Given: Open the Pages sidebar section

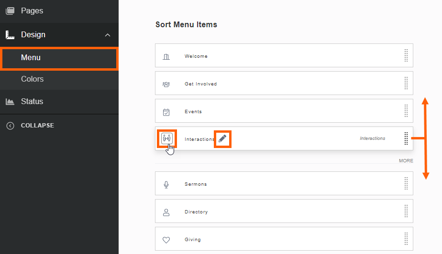Looking at the screenshot, I should [32, 11].
